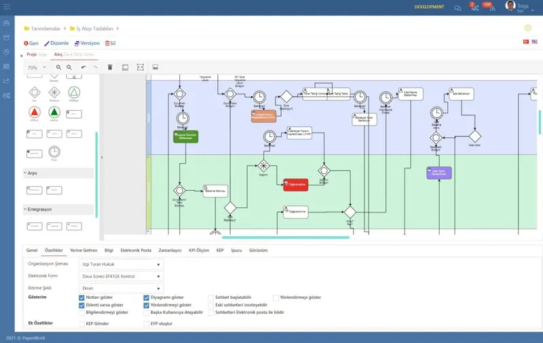This screenshot has width=543, height=343.
Task: Toggle the Notları göster checkbox
Action: [81, 297]
